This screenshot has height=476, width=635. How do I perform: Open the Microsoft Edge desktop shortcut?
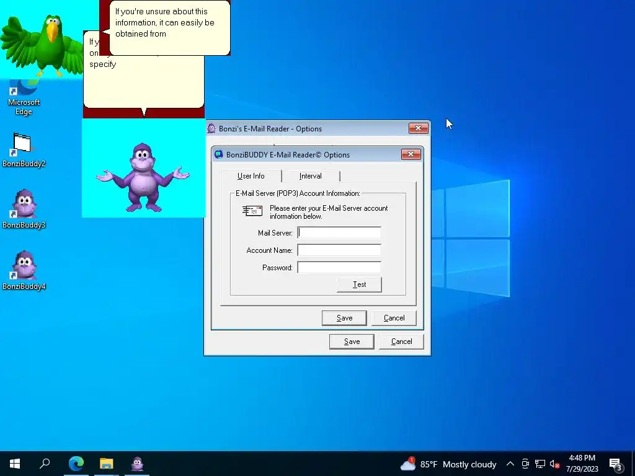[x=24, y=99]
